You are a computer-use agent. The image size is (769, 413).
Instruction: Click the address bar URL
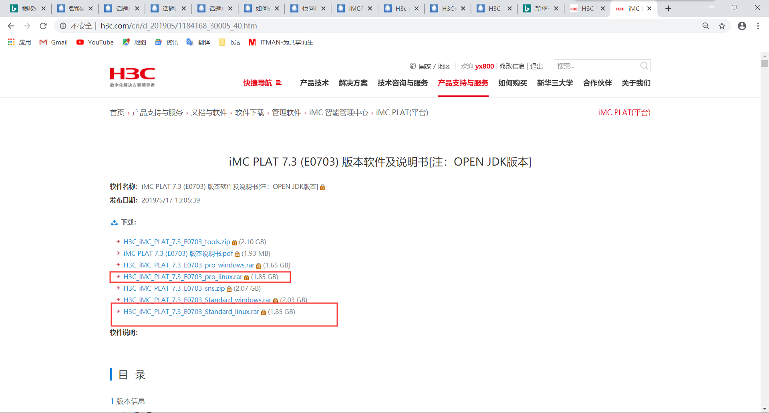tap(179, 26)
